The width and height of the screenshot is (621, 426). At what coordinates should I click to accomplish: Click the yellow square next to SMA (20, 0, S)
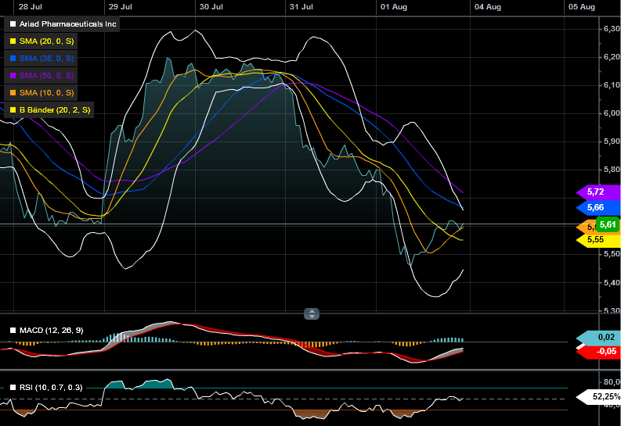pyautogui.click(x=12, y=41)
